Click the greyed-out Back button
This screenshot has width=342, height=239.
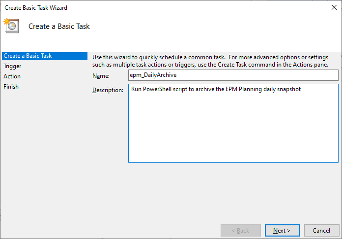coord(237,230)
